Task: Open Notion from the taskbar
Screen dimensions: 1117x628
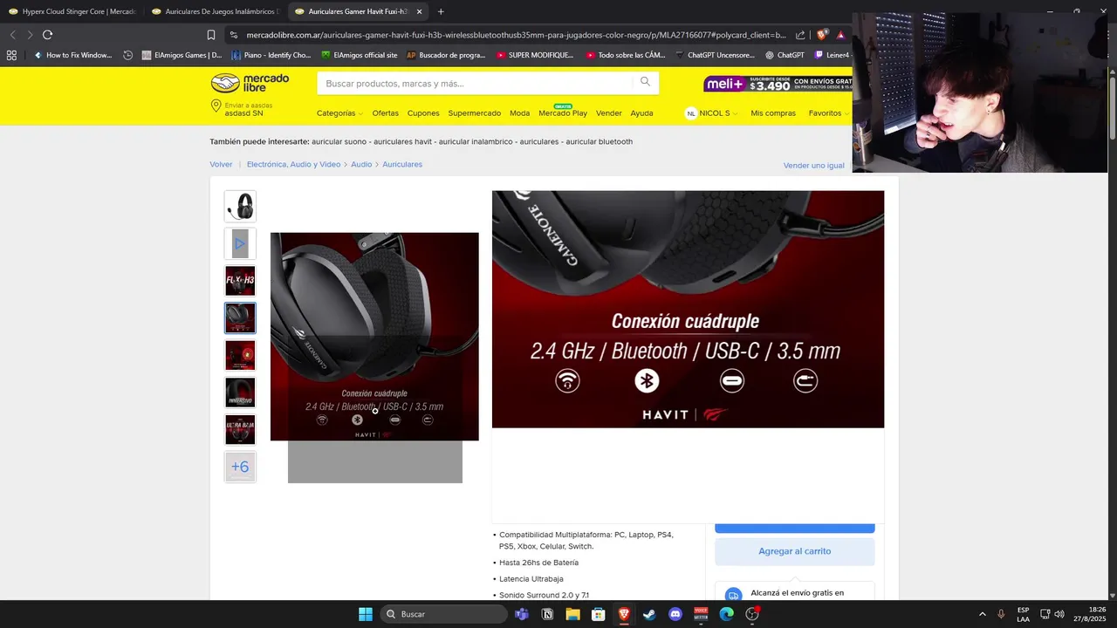Action: [x=547, y=614]
